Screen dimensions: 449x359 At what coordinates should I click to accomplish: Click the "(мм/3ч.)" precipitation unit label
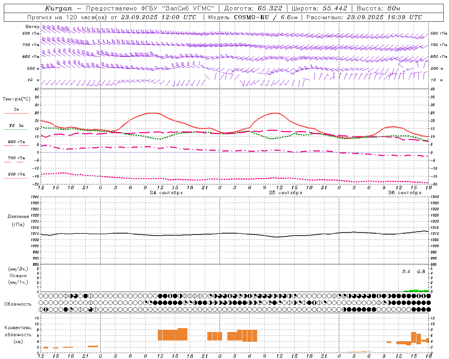point(18,269)
